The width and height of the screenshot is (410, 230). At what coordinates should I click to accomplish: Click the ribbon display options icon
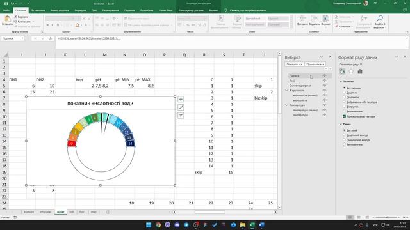click(375, 3)
